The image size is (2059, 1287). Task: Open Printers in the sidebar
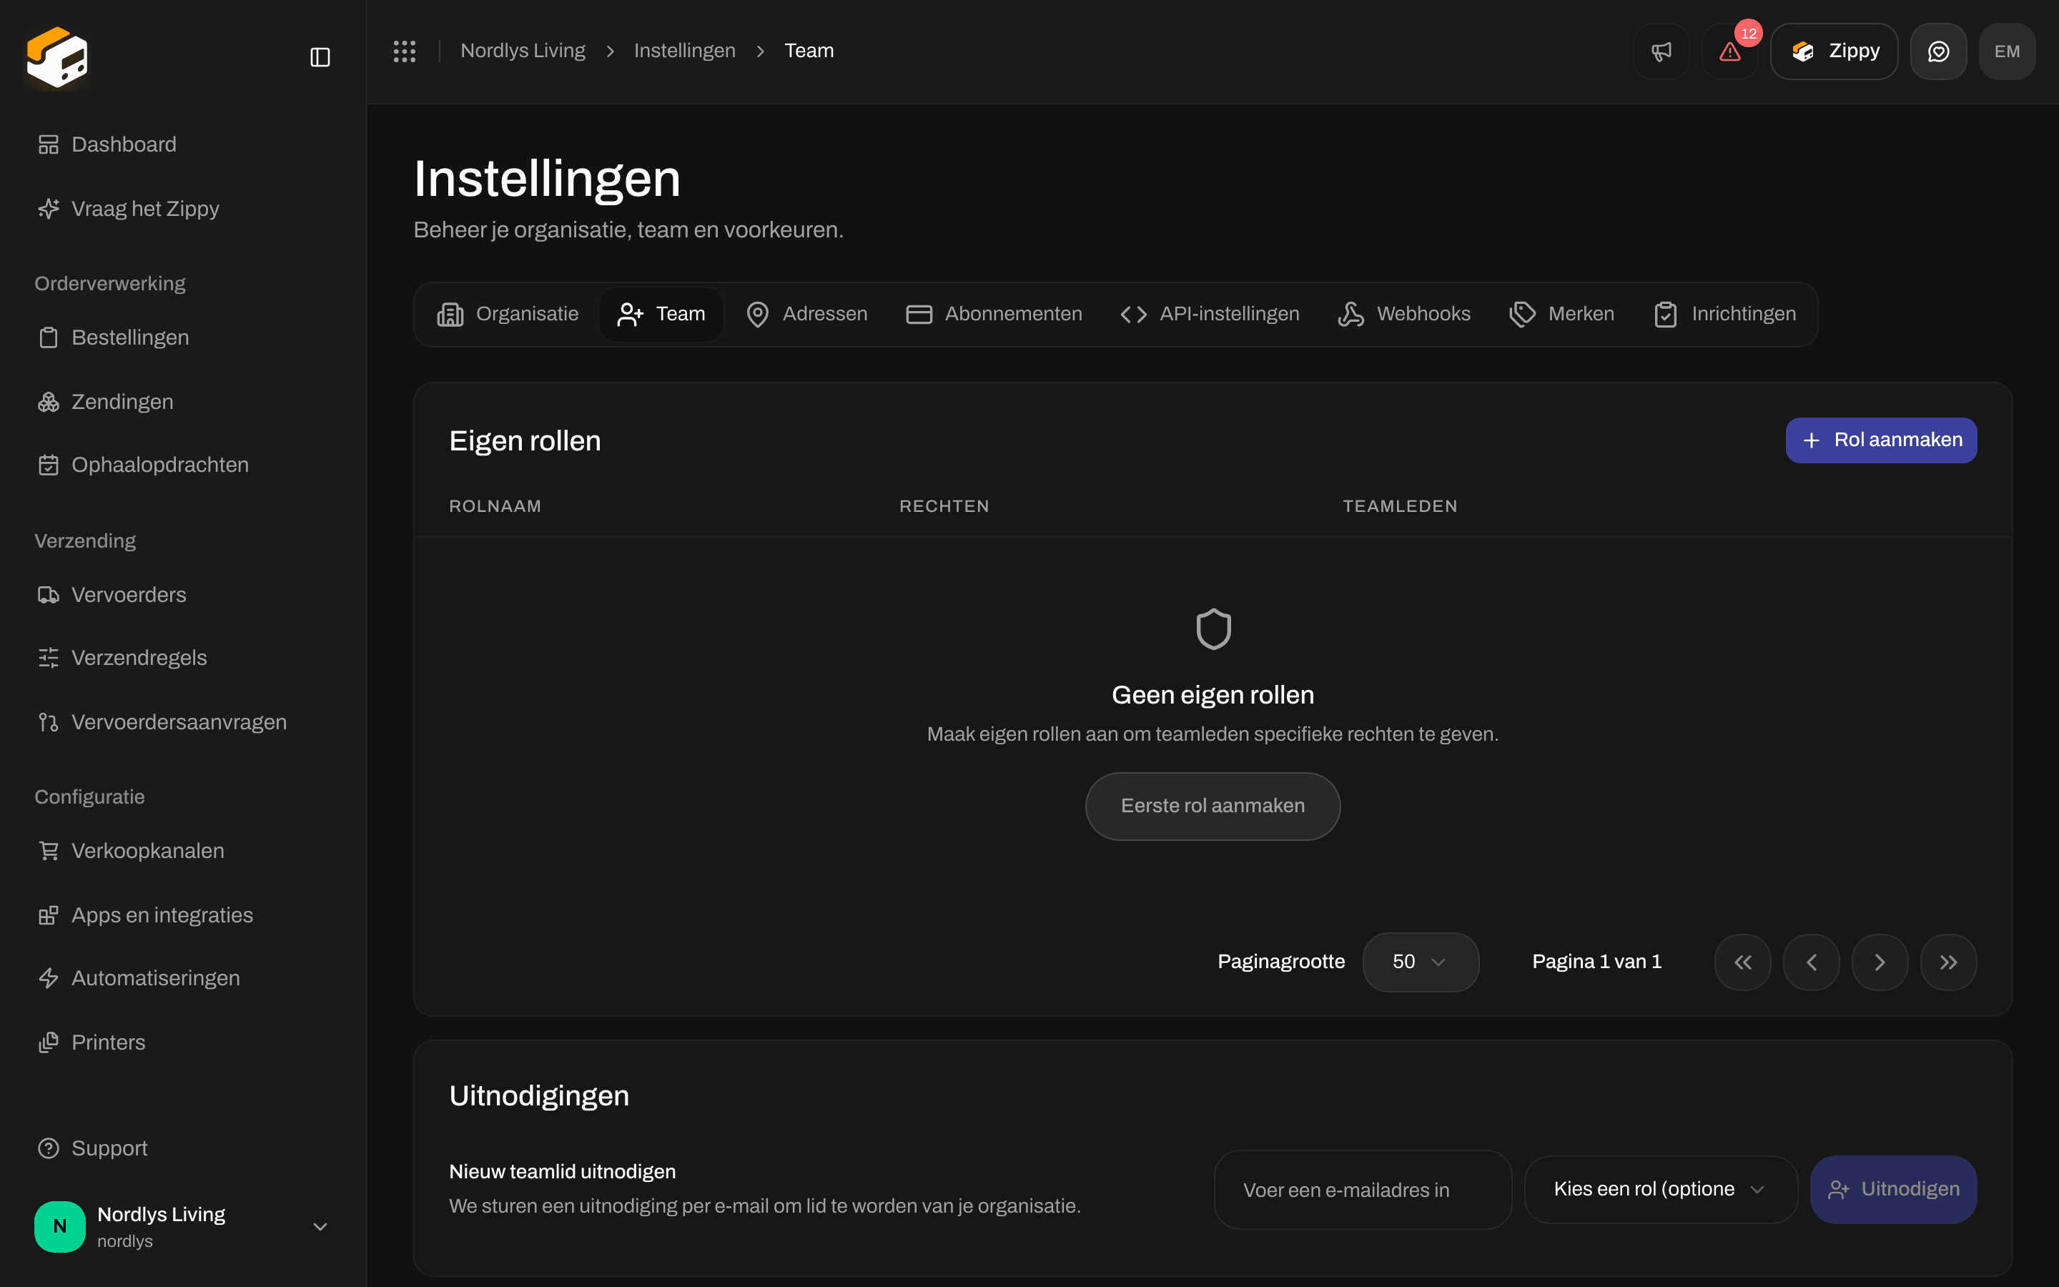pos(183,1042)
